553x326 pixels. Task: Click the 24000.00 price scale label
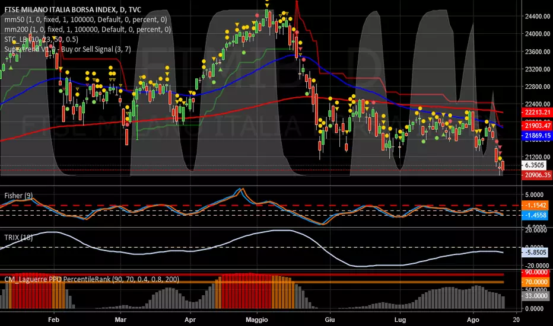click(537, 34)
